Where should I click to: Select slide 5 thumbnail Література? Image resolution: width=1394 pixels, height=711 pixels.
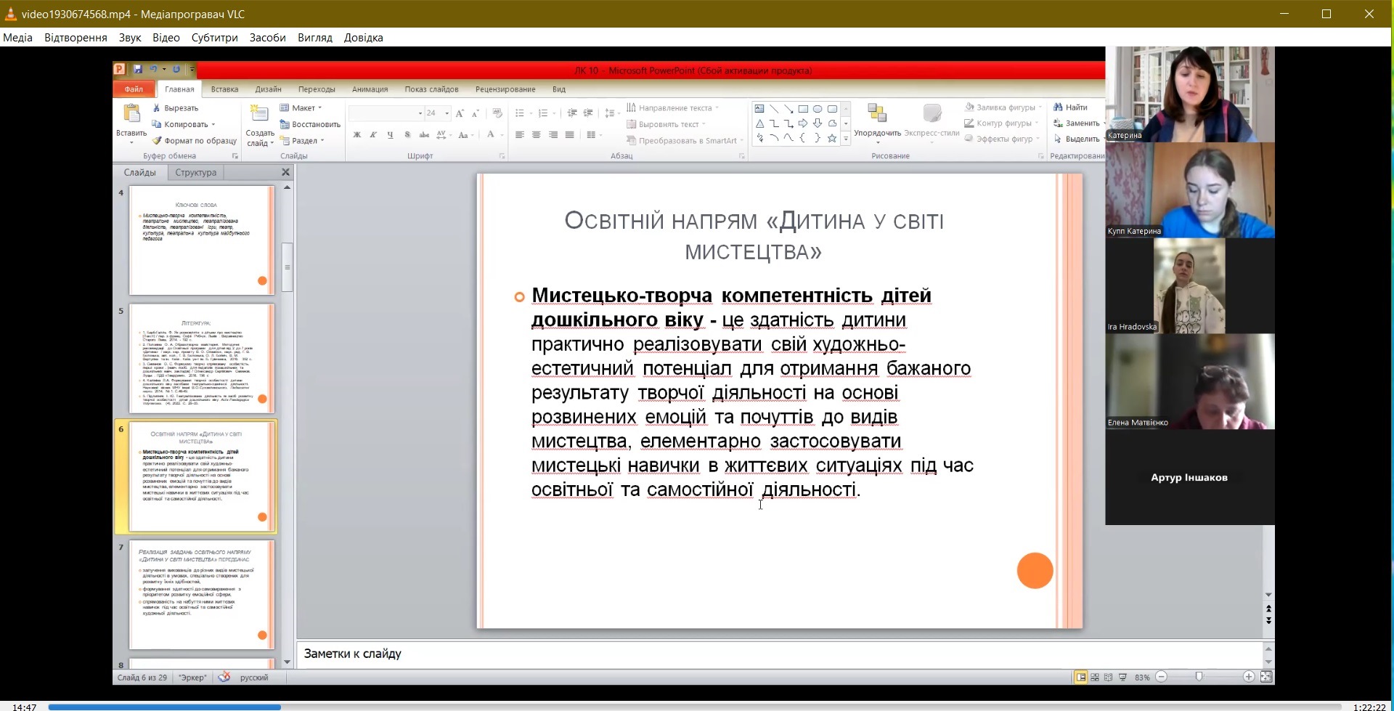click(x=201, y=359)
